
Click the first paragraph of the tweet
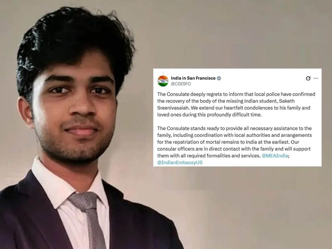pyautogui.click(x=236, y=104)
